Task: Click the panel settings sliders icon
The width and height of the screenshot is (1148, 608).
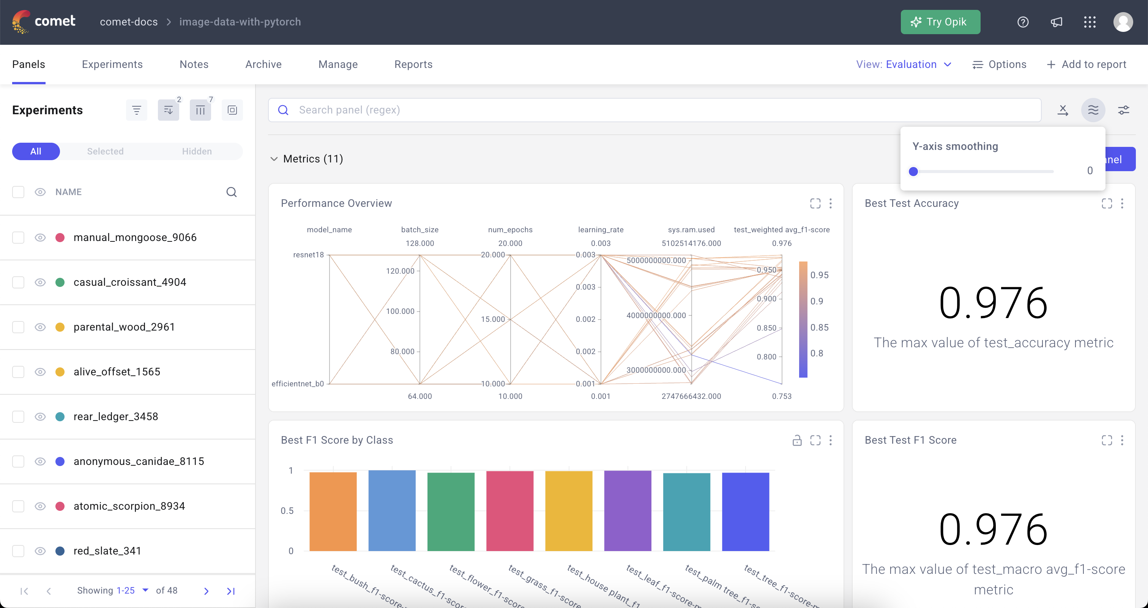Action: [1124, 110]
